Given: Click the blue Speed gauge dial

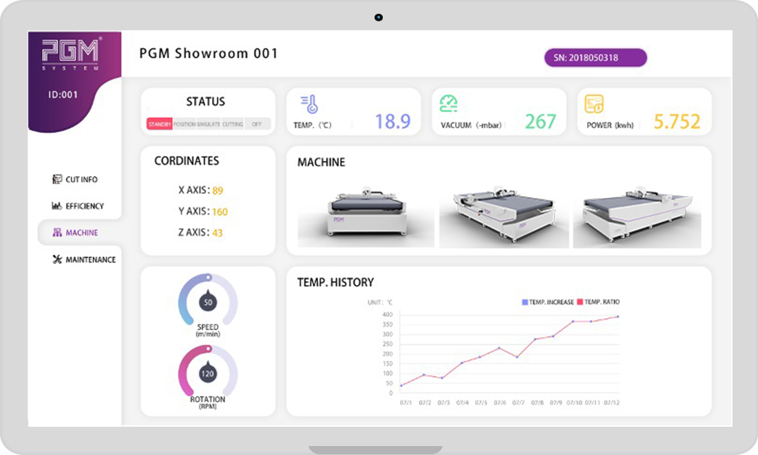Looking at the screenshot, I should (x=208, y=299).
